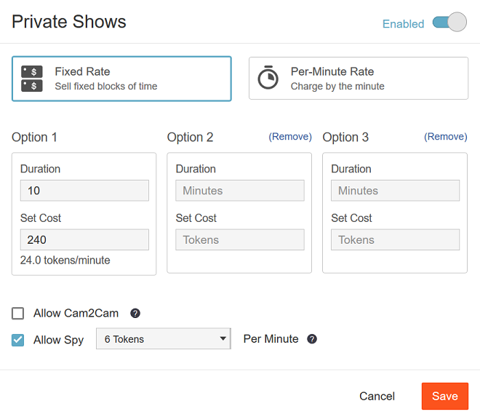480x417 pixels.
Task: Click help icon next to Allow Cam2Cam
Action: click(x=135, y=314)
